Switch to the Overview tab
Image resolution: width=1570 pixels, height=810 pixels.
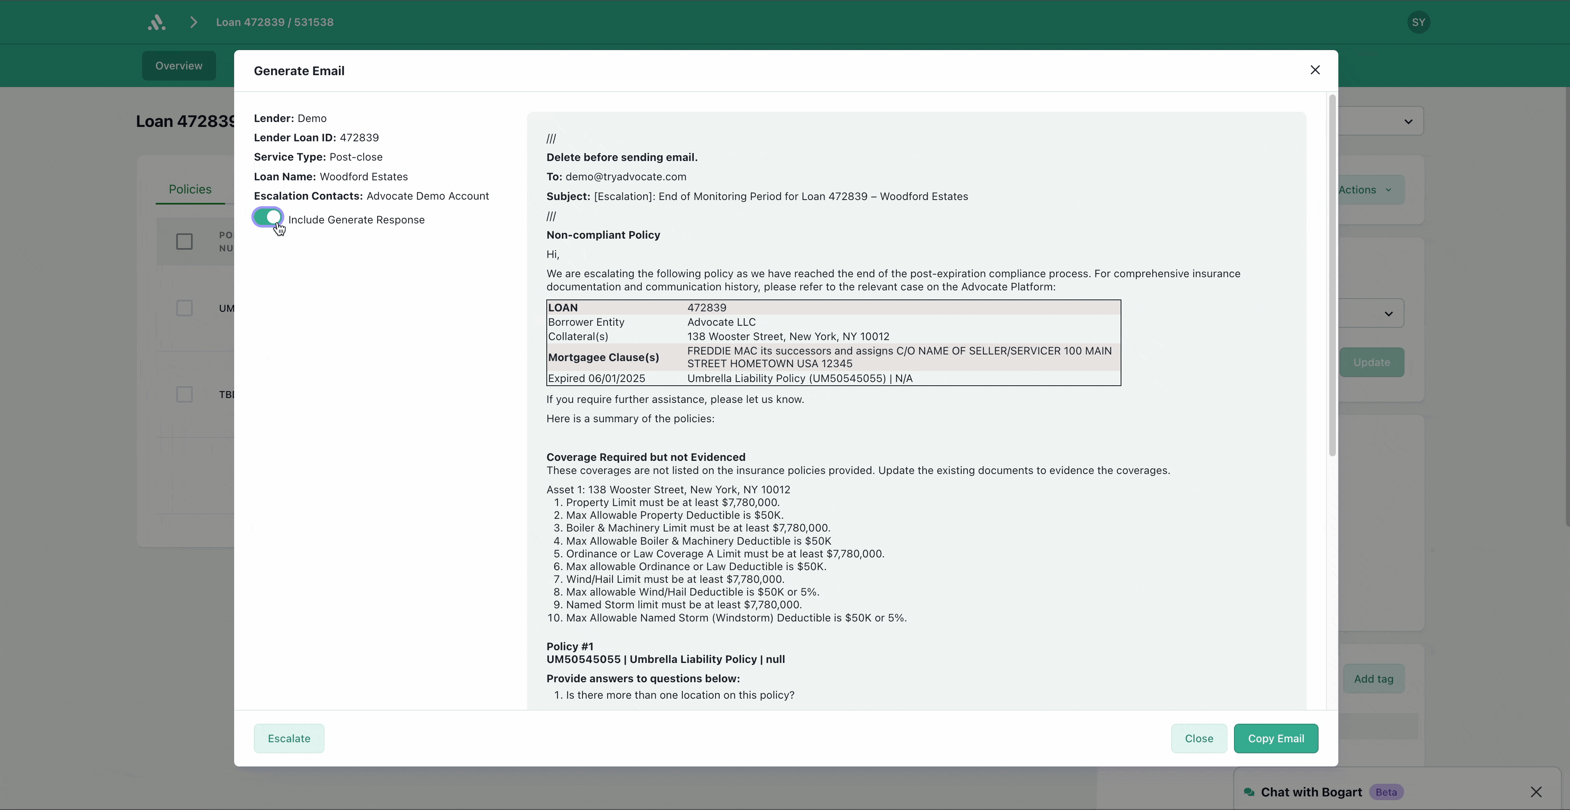pos(179,66)
